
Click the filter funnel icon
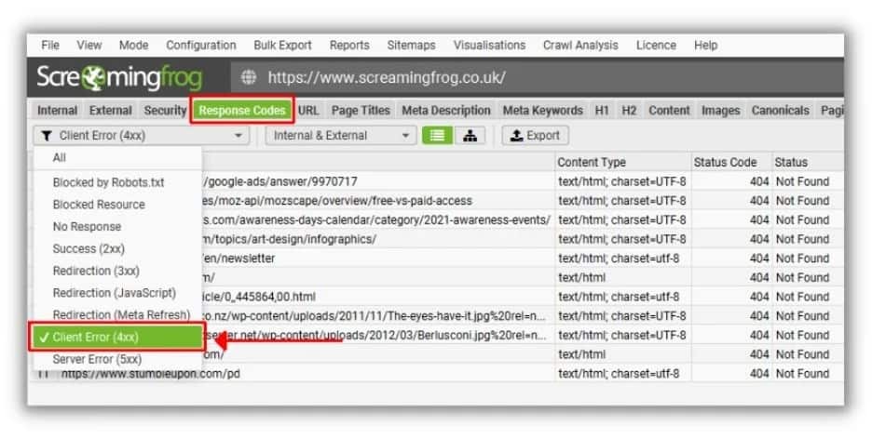click(47, 136)
